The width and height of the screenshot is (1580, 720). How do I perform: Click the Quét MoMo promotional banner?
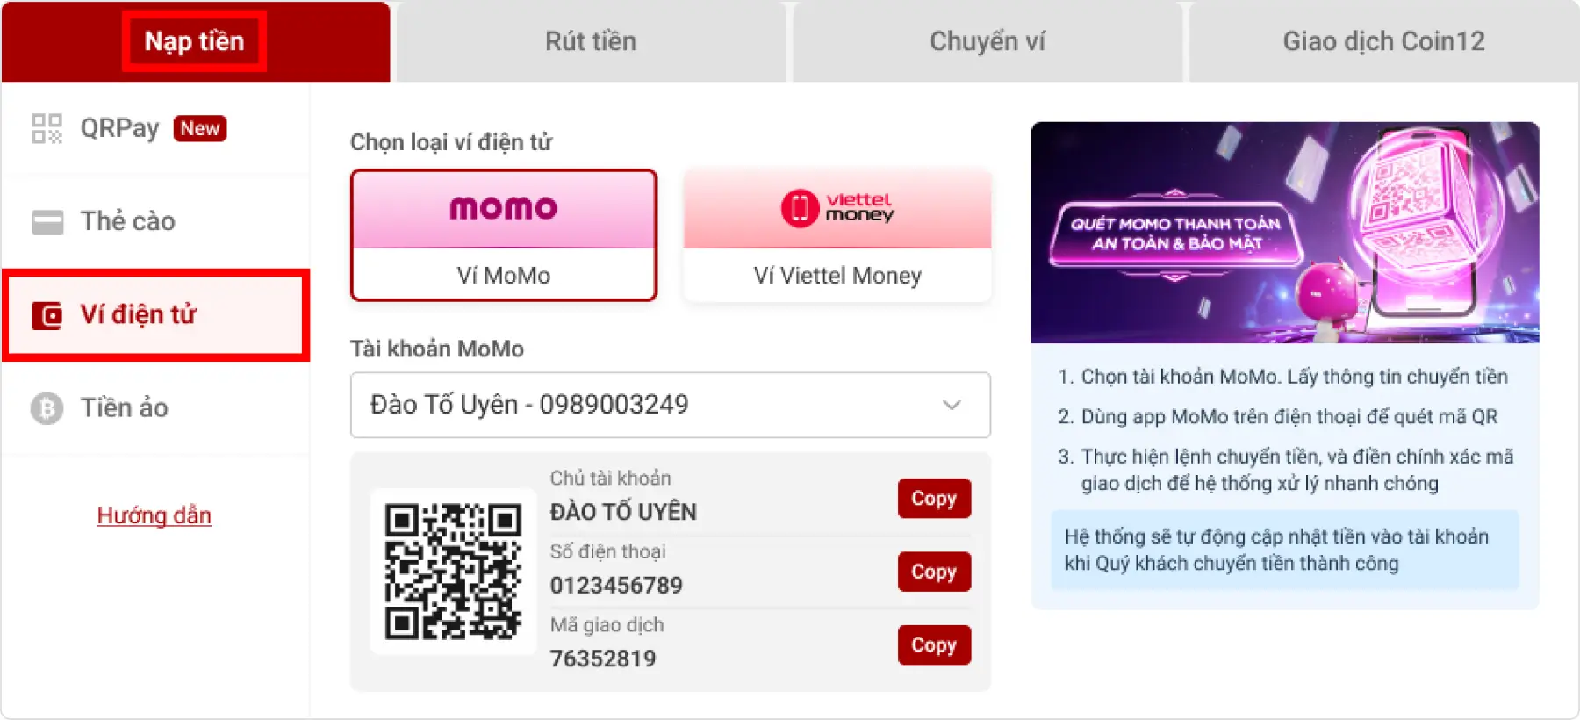(1285, 233)
